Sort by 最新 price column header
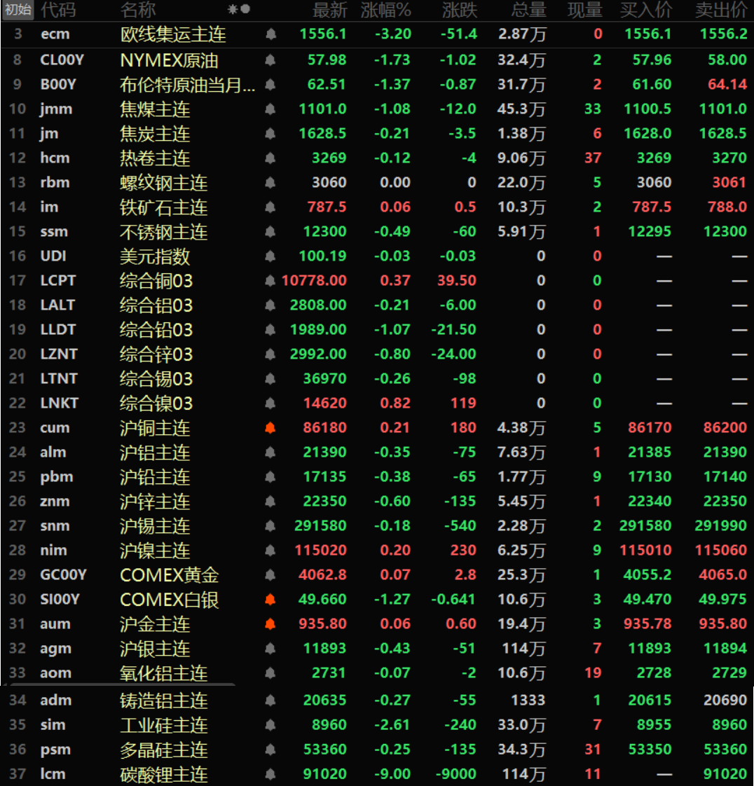The height and width of the screenshot is (786, 754). pyautogui.click(x=329, y=10)
